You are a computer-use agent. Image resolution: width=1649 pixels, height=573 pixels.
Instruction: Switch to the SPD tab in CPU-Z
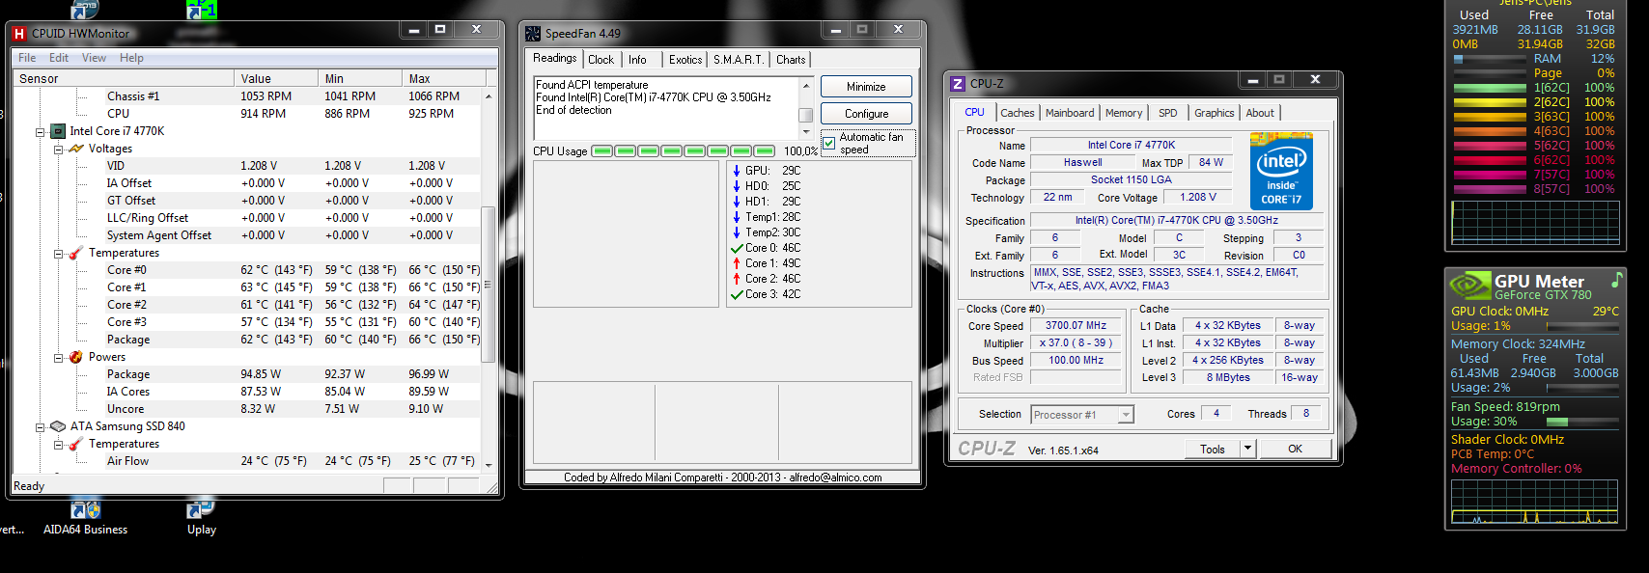click(x=1168, y=113)
